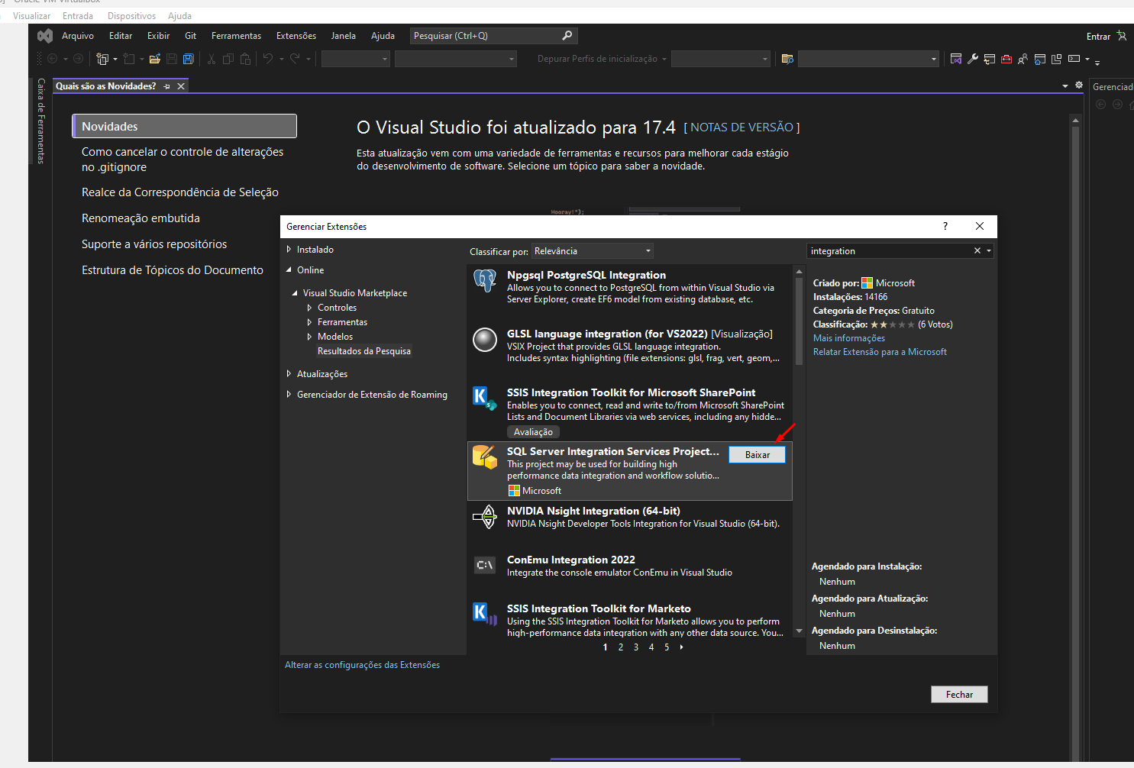This screenshot has height=768, width=1134.
Task: Open the tab list dropdown arrow near gear
Action: click(1065, 86)
